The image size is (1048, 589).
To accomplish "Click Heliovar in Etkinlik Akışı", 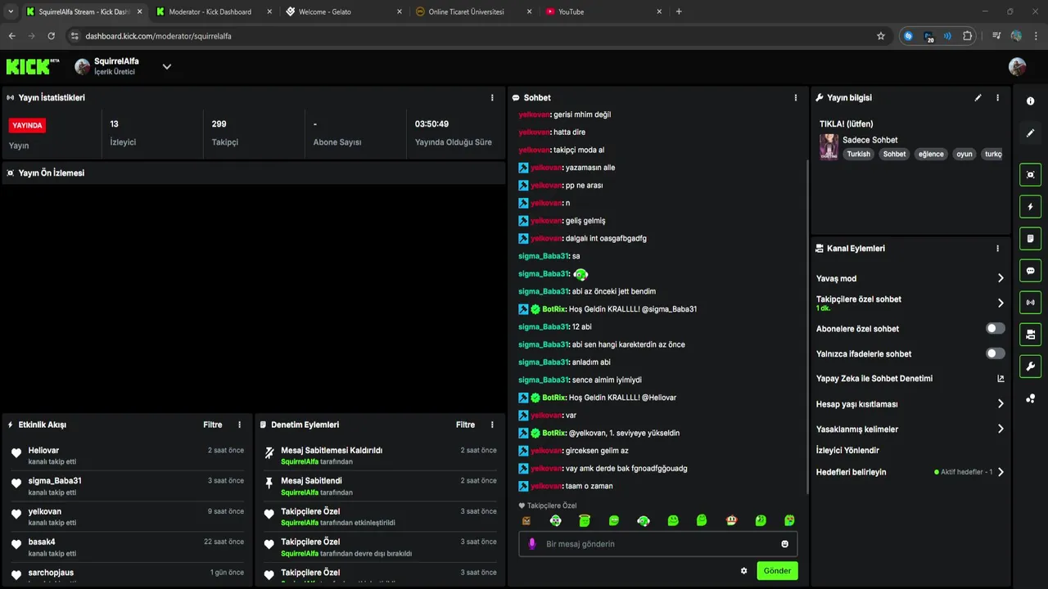I will click(44, 451).
